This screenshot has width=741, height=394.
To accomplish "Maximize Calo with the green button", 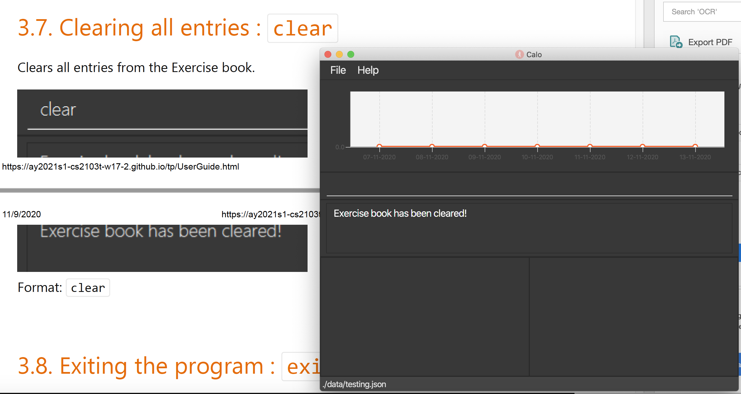I will pos(351,54).
